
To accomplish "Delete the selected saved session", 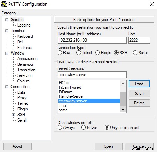I will (139, 103).
